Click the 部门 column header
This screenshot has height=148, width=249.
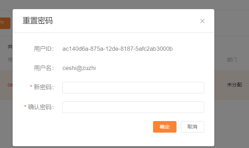pos(232,60)
